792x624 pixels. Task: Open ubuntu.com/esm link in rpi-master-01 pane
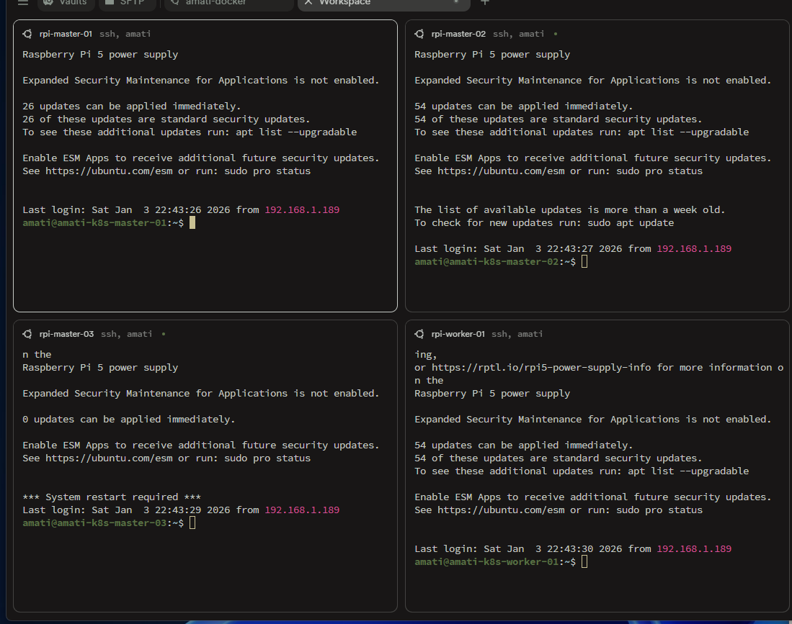point(110,171)
